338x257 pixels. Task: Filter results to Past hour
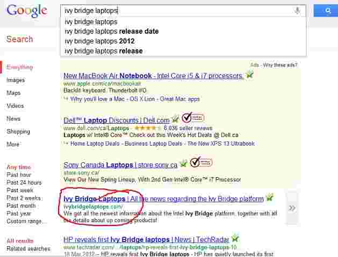tap(19, 175)
